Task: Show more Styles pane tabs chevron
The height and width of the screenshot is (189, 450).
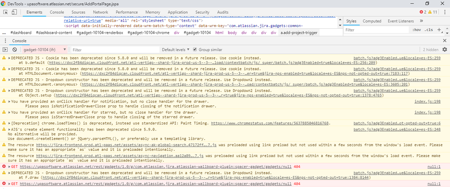Action: (x=421, y=21)
